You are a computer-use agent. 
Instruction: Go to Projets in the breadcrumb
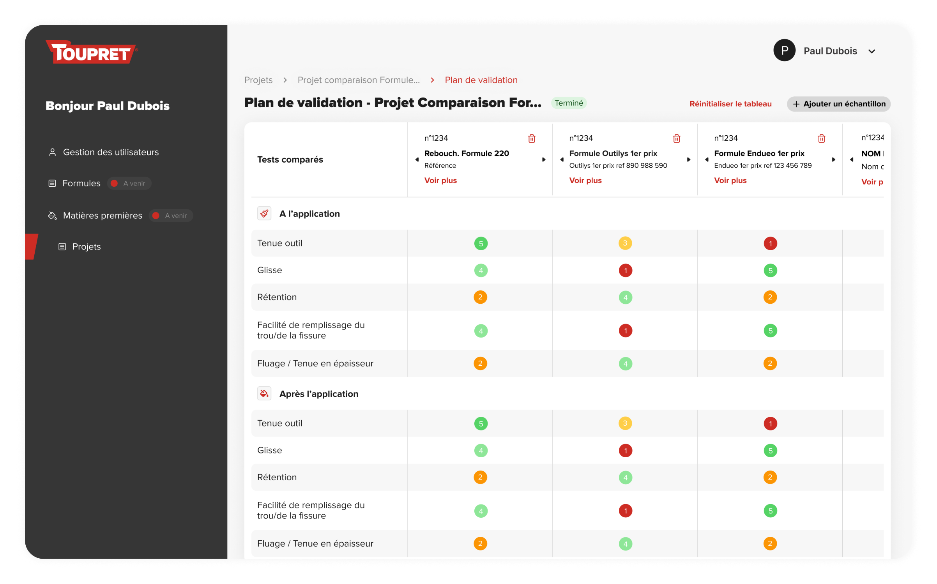pos(258,80)
